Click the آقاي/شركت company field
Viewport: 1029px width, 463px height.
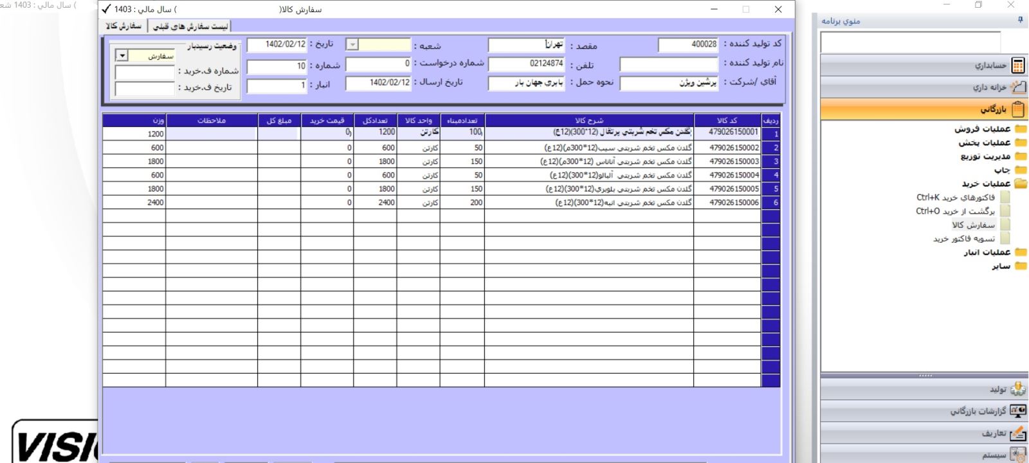coord(669,83)
